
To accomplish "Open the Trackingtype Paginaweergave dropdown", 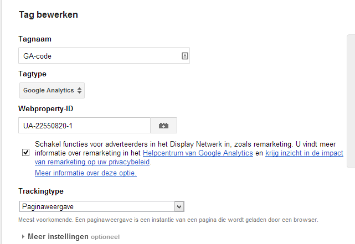I will 102,206.
